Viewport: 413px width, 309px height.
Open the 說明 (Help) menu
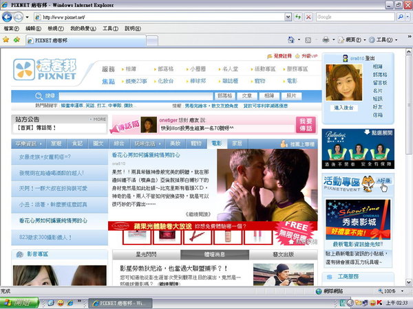[133, 28]
